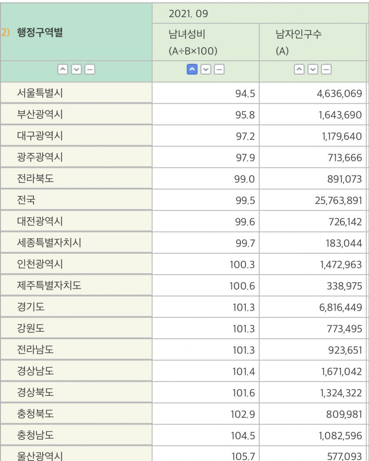Click male population 25,763,891 cell
The width and height of the screenshot is (369, 461).
tap(339, 200)
